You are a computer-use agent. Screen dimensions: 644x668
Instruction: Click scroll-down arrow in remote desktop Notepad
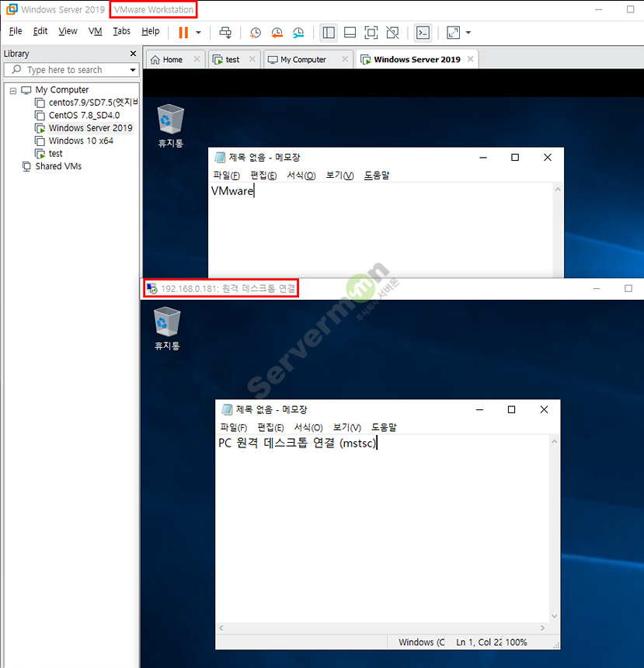(554, 616)
